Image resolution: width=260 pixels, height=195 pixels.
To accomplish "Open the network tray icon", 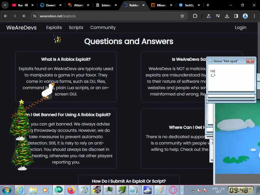I will click(193, 190).
